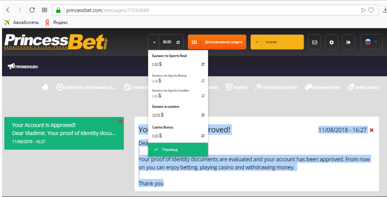Reload the princessbet page
Image resolution: width=387 pixels, height=197 pixels.
(32, 10)
